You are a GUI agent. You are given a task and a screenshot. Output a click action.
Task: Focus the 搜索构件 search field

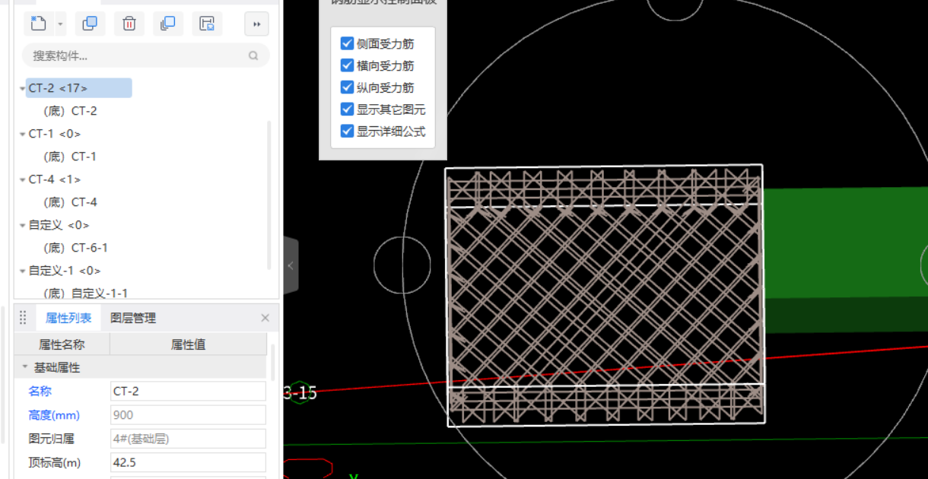pyautogui.click(x=146, y=56)
